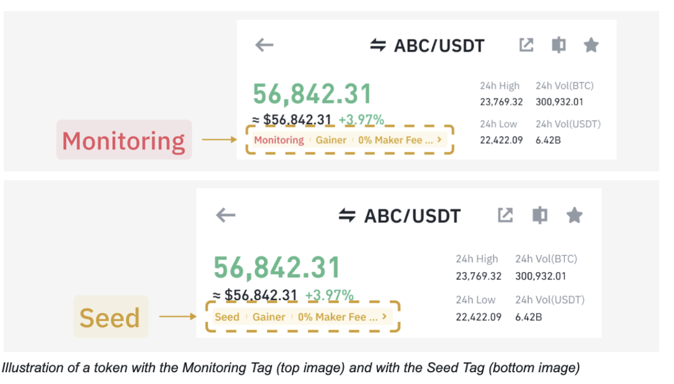
Task: Select the small Seed tag
Action: (x=227, y=317)
